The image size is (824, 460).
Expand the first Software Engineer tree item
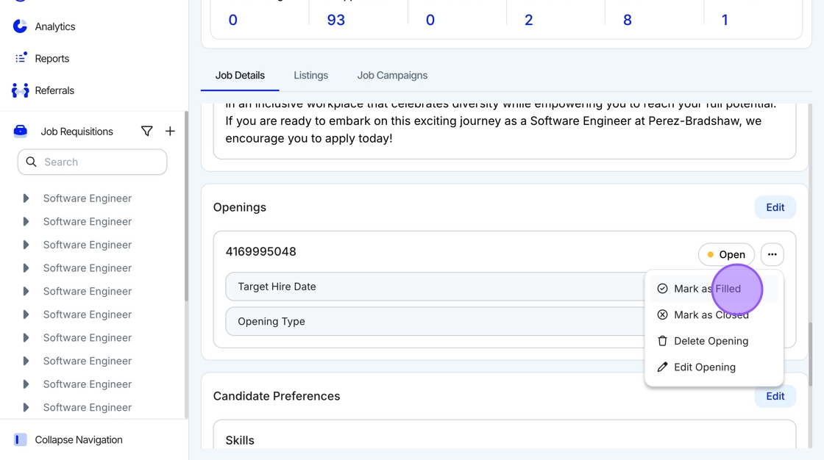coord(26,198)
